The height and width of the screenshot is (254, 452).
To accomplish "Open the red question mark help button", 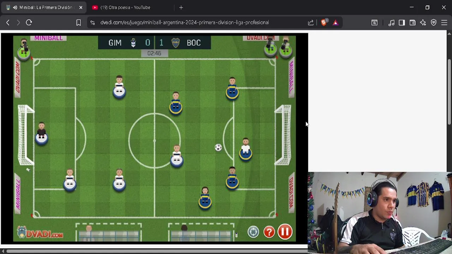I will 269,232.
